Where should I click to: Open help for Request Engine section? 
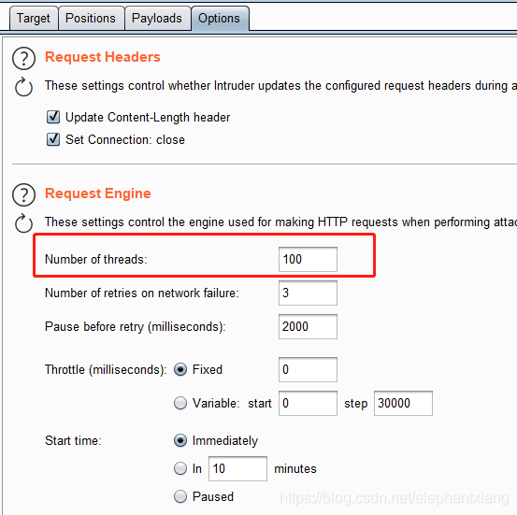pyautogui.click(x=23, y=194)
